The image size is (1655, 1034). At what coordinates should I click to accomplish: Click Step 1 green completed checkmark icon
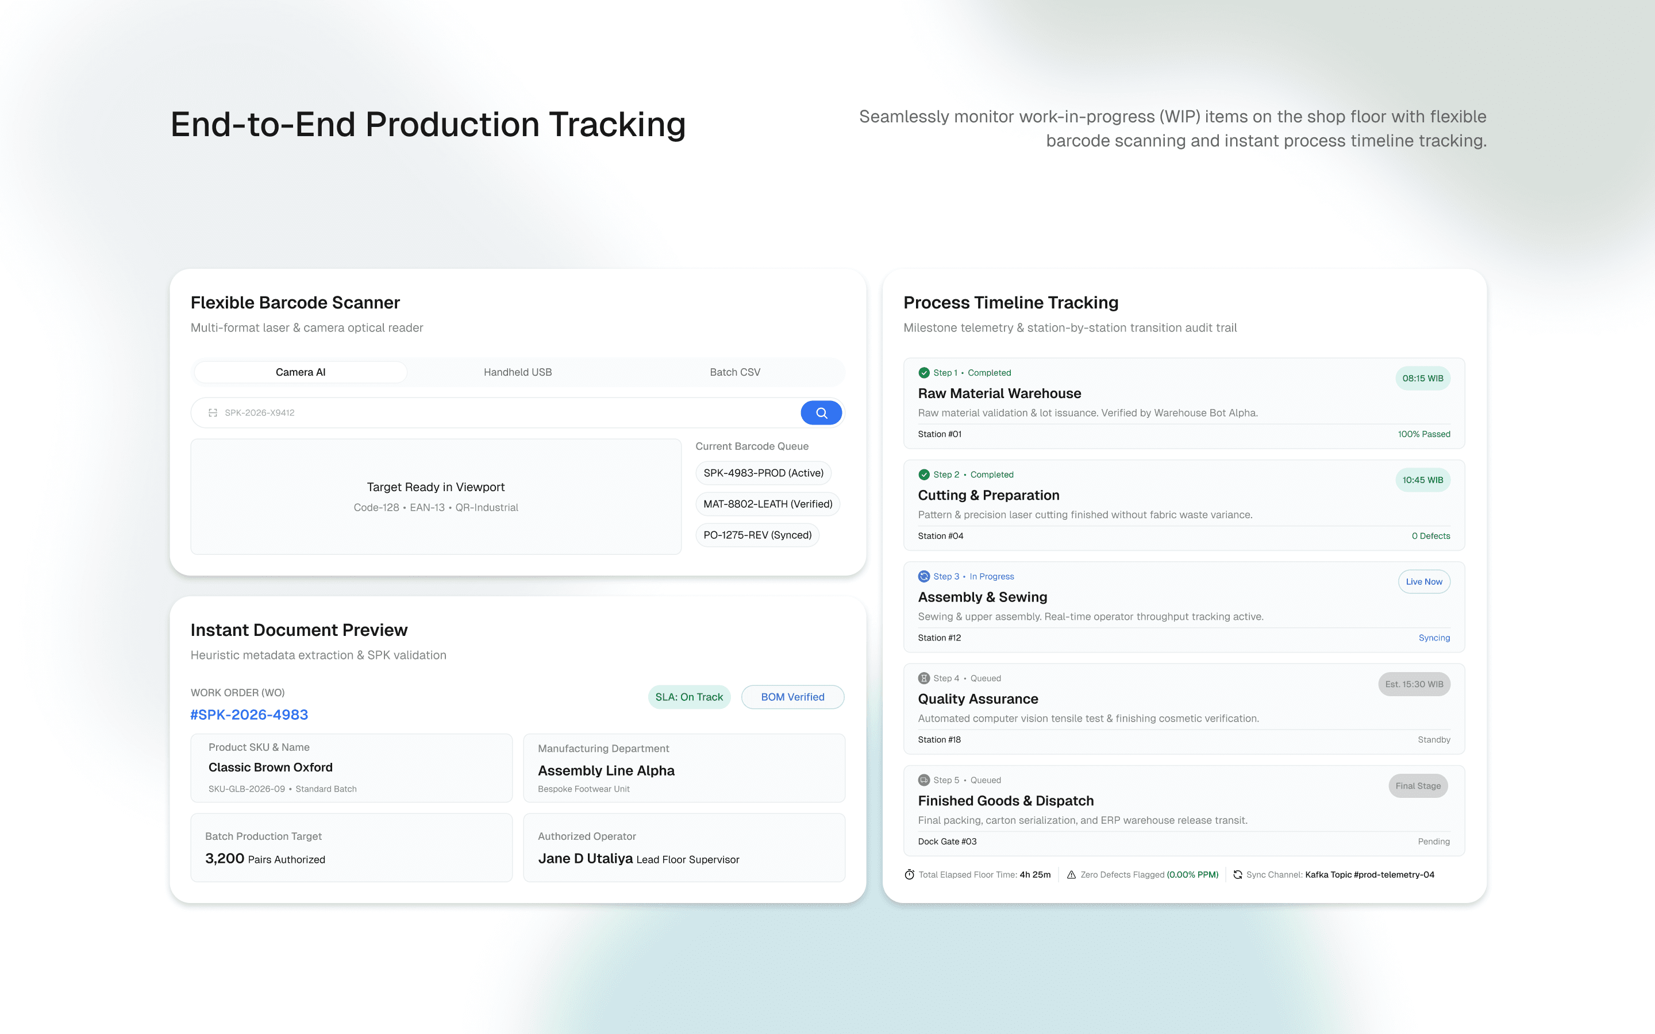924,373
